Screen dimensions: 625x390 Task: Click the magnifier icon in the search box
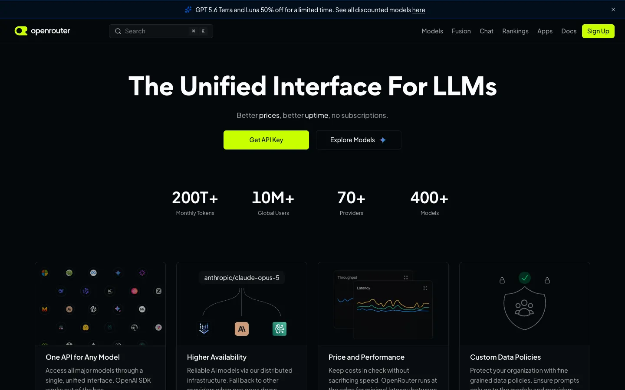point(118,31)
